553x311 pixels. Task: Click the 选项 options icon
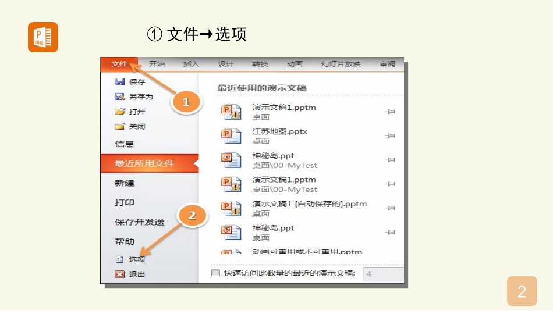pyautogui.click(x=119, y=259)
